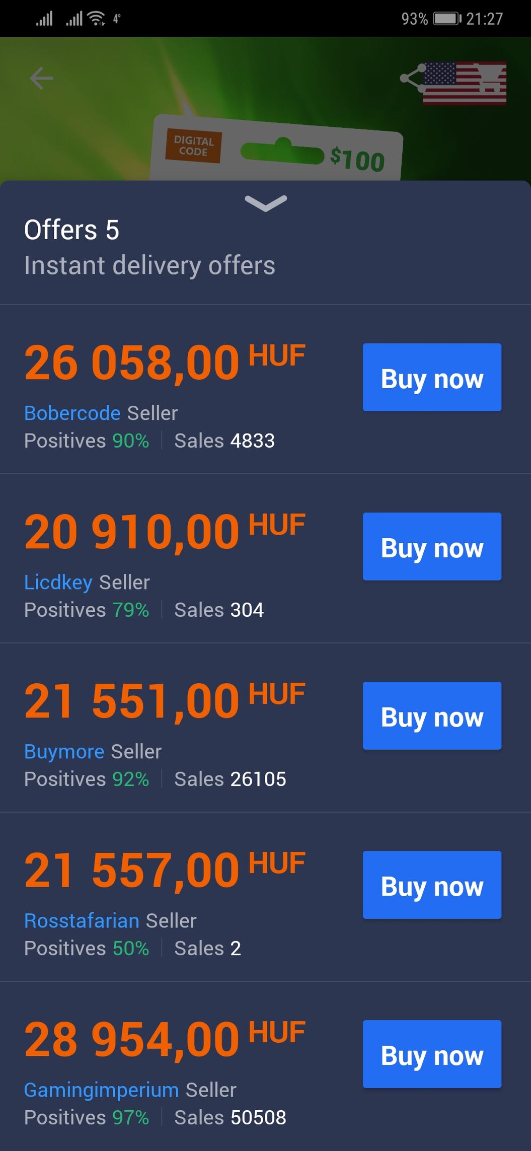Tap the Wi-Fi status icon
The width and height of the screenshot is (531, 1151).
96,19
